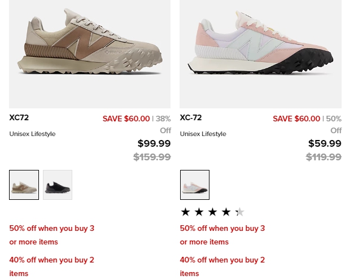The height and width of the screenshot is (280, 345).
Task: Click the crossed-out $159.99 original price
Action: click(152, 157)
